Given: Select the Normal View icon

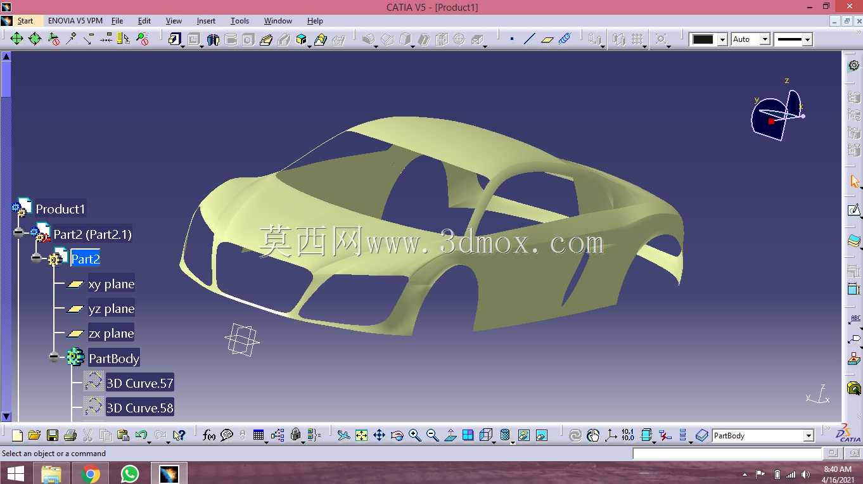Looking at the screenshot, I should (x=451, y=435).
